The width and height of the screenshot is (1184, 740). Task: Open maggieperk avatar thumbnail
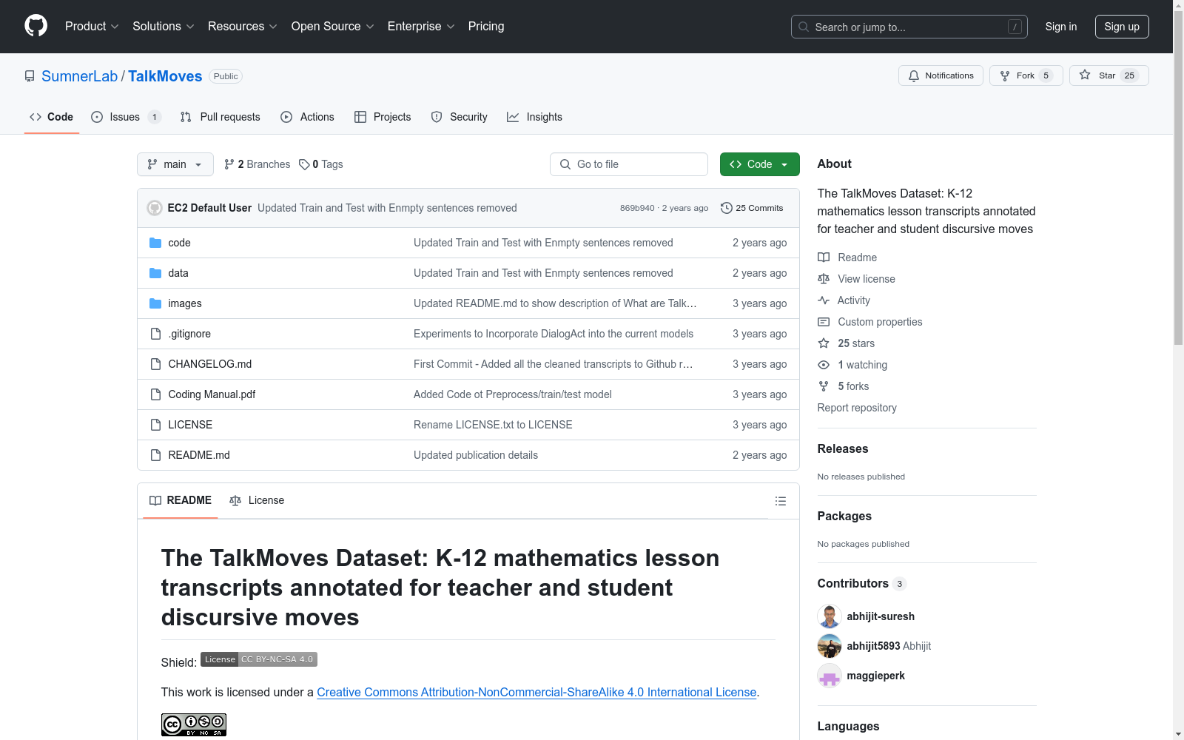pos(830,676)
